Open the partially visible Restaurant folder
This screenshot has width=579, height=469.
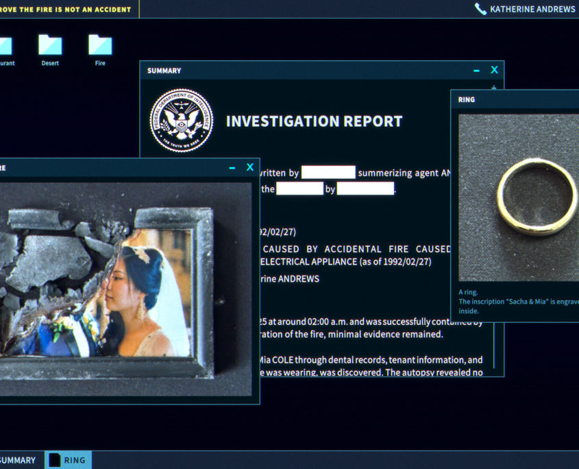[4, 46]
